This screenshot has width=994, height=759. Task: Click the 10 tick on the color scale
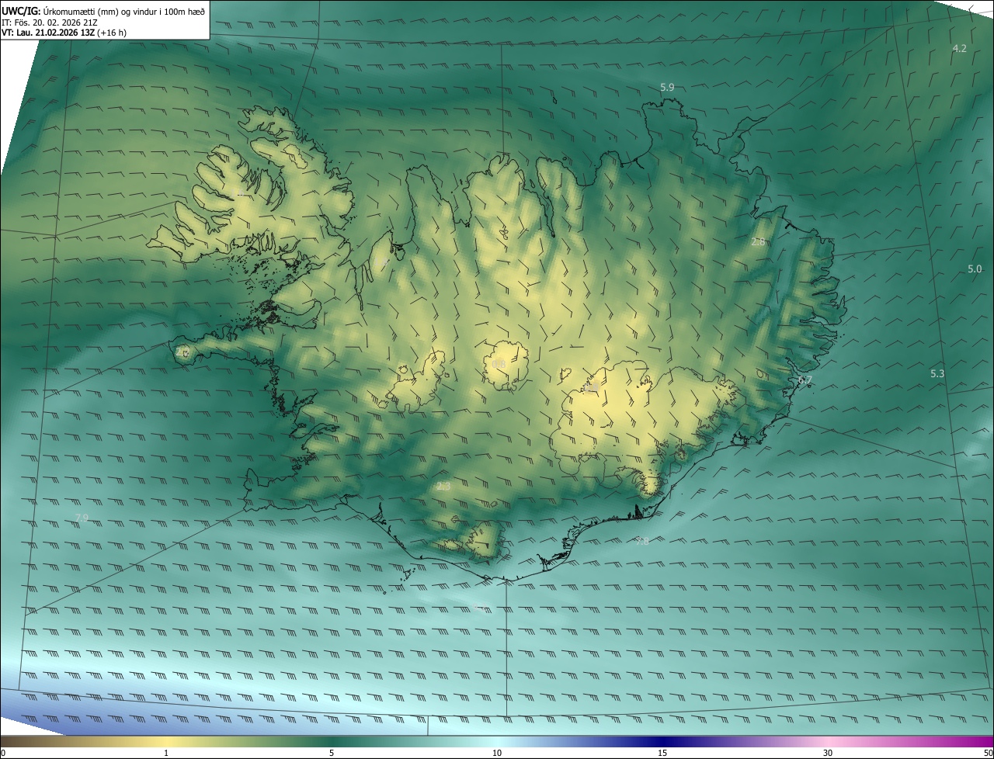click(x=497, y=753)
